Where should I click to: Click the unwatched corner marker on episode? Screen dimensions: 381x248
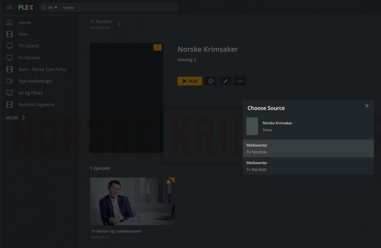point(171,181)
